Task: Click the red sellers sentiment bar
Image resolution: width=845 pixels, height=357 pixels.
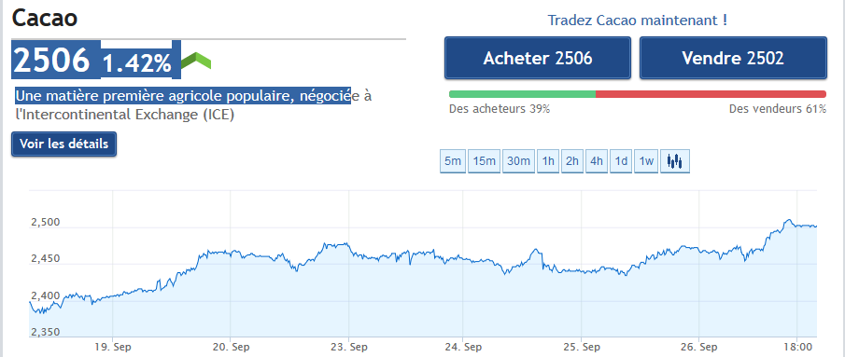Action: pos(711,94)
